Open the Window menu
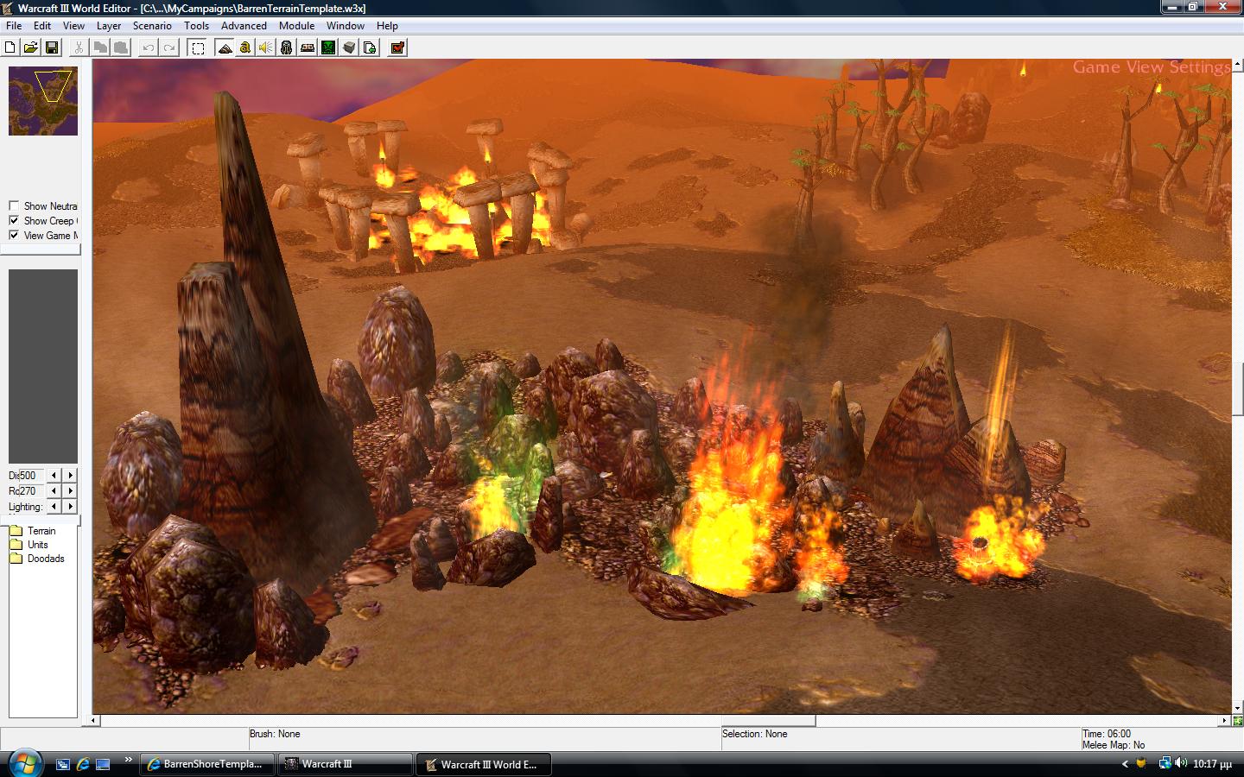Image resolution: width=1244 pixels, height=777 pixels. coord(345,26)
